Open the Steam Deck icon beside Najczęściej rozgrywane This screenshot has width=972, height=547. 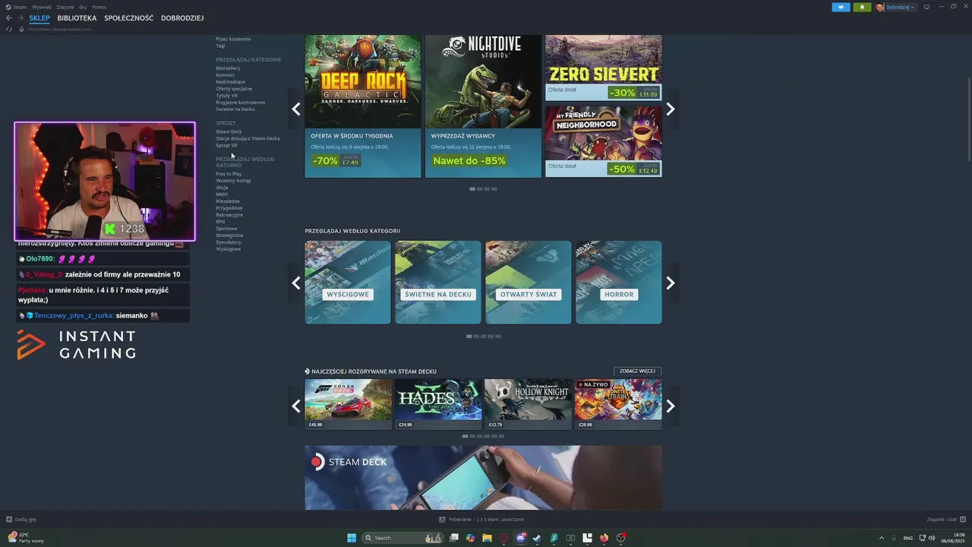[x=308, y=372]
